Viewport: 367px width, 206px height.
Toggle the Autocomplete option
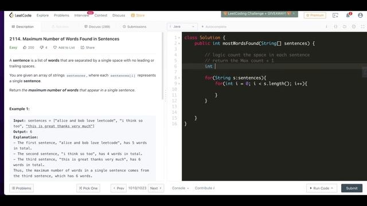[x=214, y=27]
